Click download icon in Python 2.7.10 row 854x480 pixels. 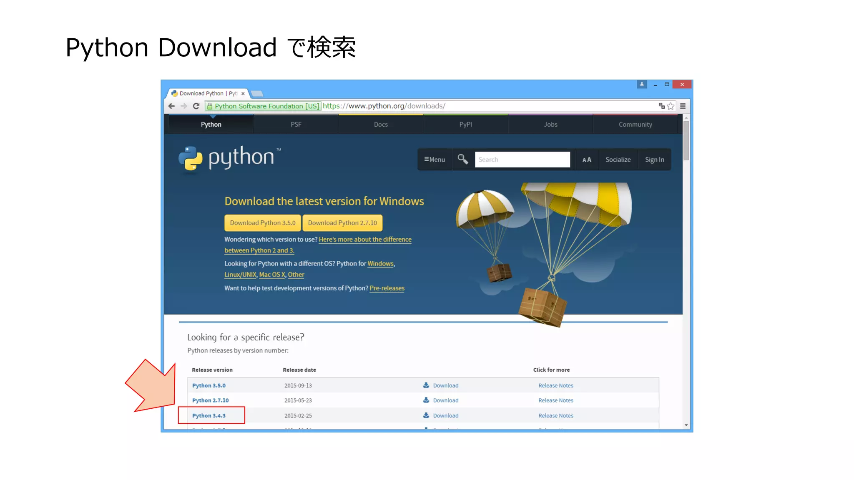[x=426, y=400]
